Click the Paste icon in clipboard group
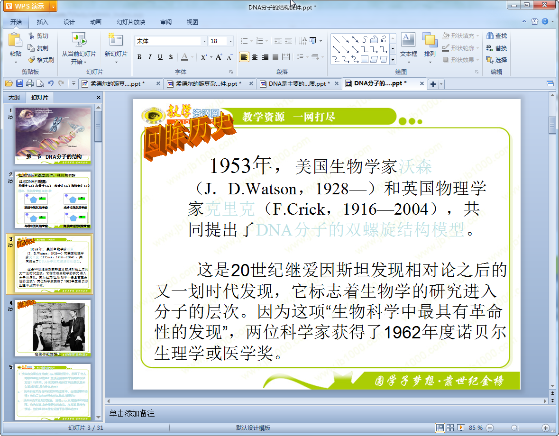Screen dimensions: 559x436 (15, 40)
